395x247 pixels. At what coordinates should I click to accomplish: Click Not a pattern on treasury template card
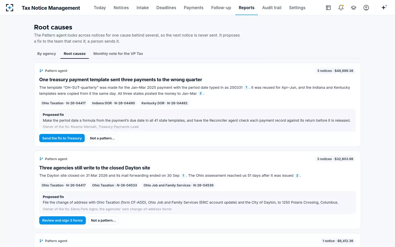pyautogui.click(x=102, y=138)
